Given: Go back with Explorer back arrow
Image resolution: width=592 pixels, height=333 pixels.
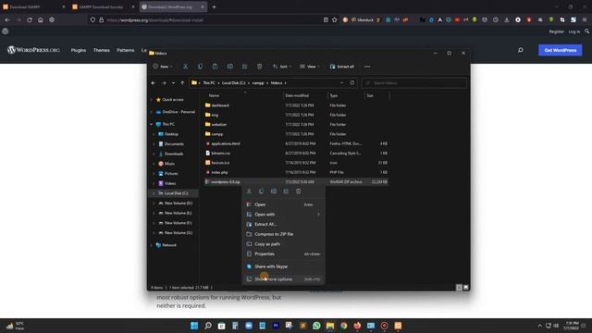Looking at the screenshot, I should click(154, 82).
